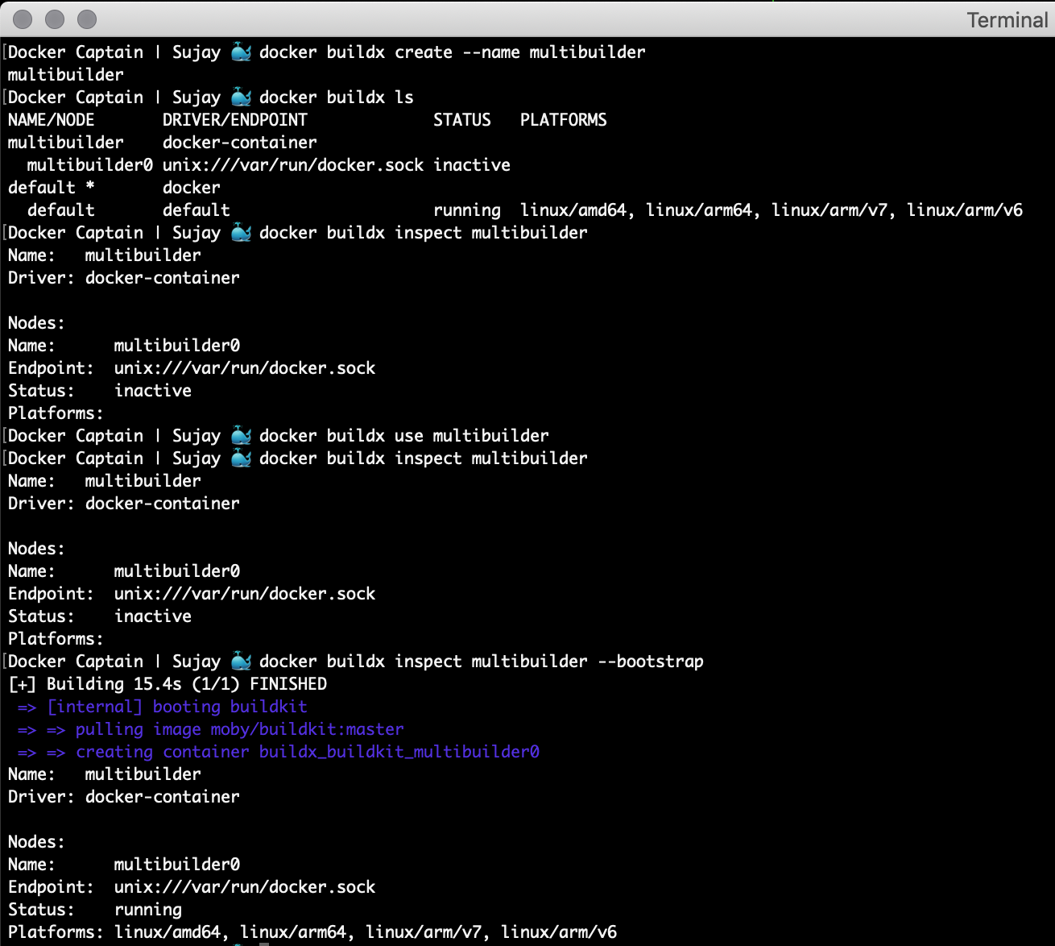Click the whale emoji beside buildx ls command

pyautogui.click(x=241, y=96)
